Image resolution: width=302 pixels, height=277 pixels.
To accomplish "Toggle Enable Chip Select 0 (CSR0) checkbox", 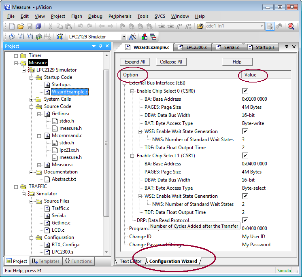I will (x=245, y=91).
